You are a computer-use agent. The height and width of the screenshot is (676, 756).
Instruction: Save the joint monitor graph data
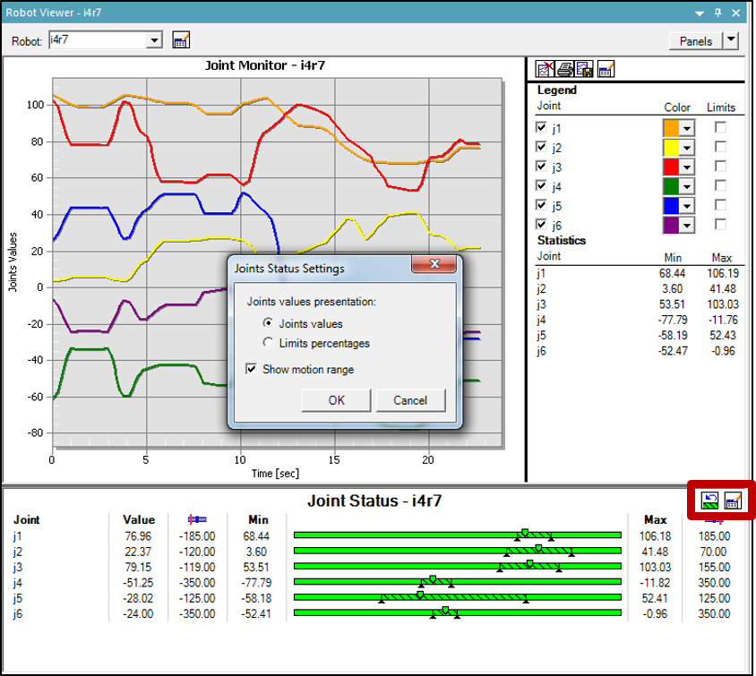(x=584, y=69)
